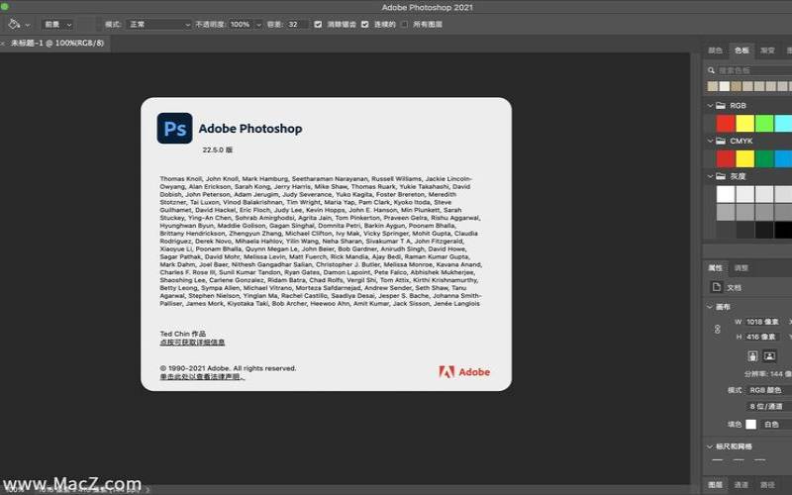Click the canvas height field 416 像素
The height and width of the screenshot is (495, 792).
click(762, 337)
